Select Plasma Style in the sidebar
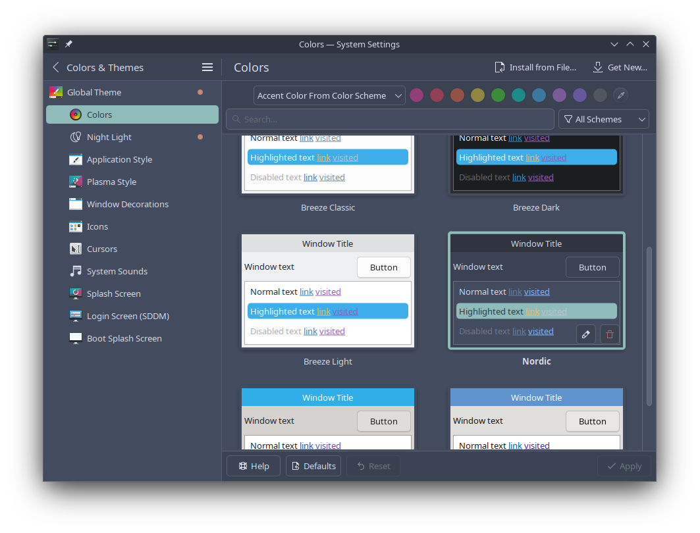 click(111, 182)
